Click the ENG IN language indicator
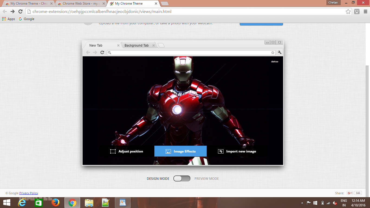Image resolution: width=370 pixels, height=208 pixels. click(344, 203)
